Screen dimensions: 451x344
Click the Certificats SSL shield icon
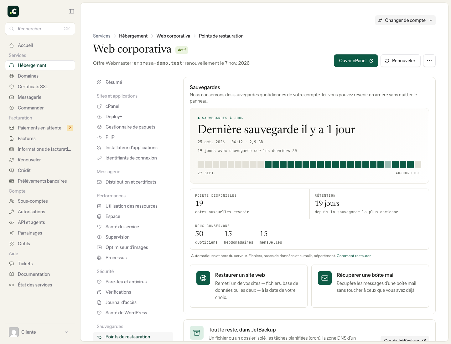point(12,87)
